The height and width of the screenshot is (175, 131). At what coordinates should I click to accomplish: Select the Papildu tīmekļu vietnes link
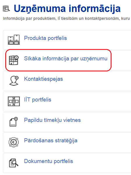point(52,120)
